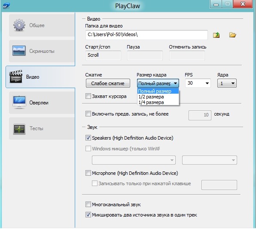
Task: Click the heartbeat monitor icon for Тесты
Action: [x=19, y=129]
